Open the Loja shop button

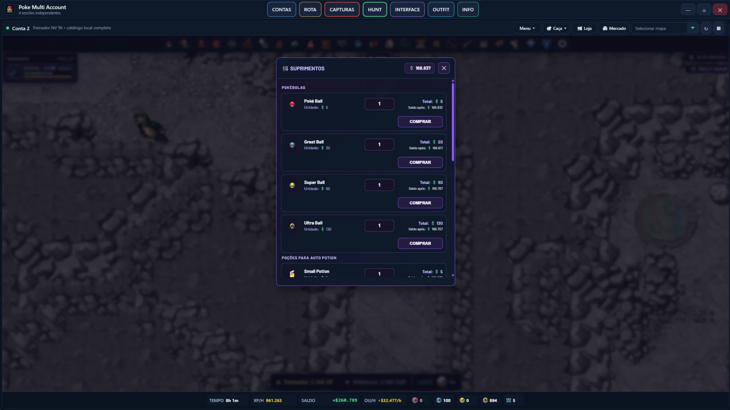click(x=584, y=28)
